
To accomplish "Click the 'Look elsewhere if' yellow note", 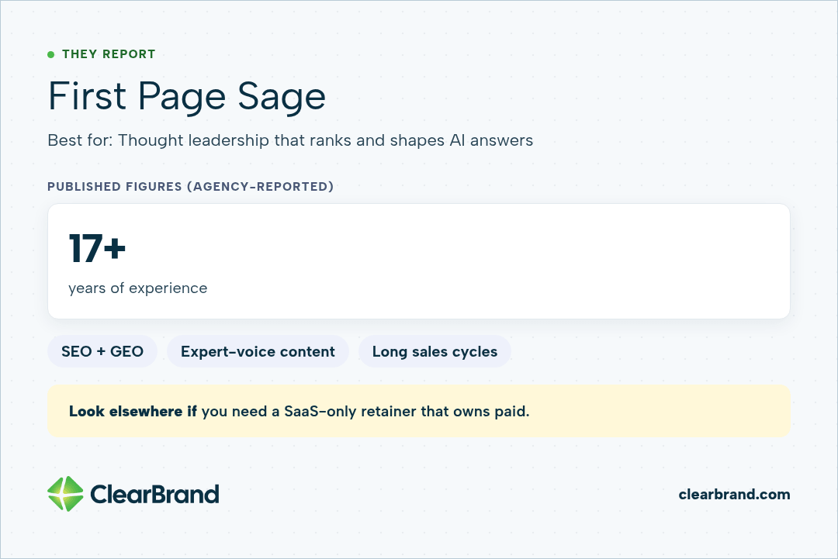I will click(419, 411).
